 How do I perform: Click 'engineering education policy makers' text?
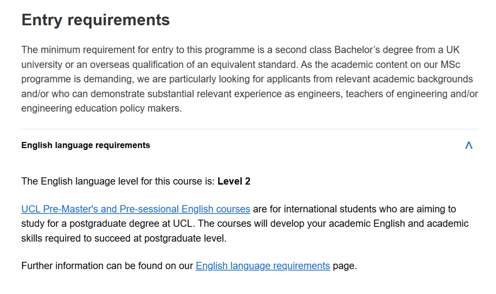click(x=101, y=108)
